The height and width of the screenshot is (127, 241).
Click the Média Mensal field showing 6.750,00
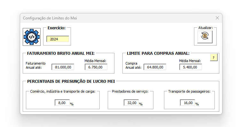tap(96, 67)
